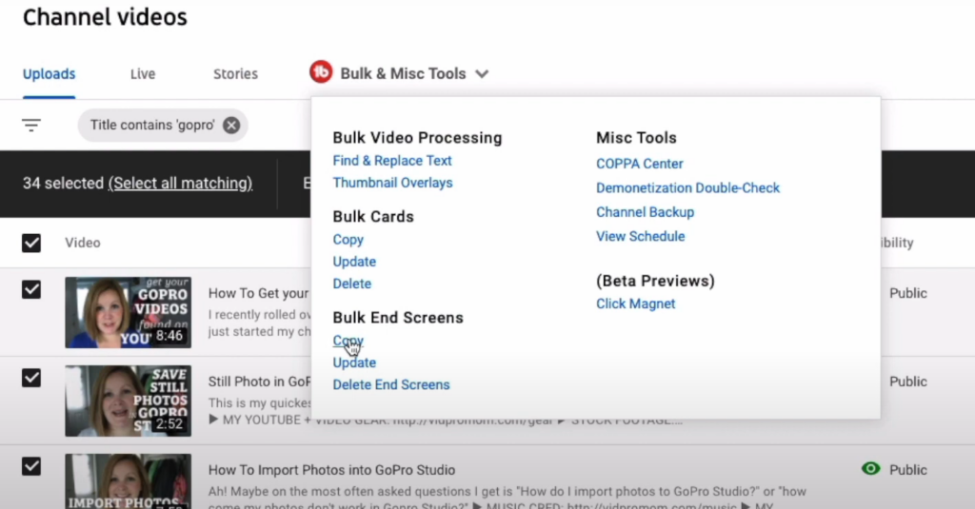Click the 'Video' column header
The height and width of the screenshot is (509, 975).
[x=82, y=243]
